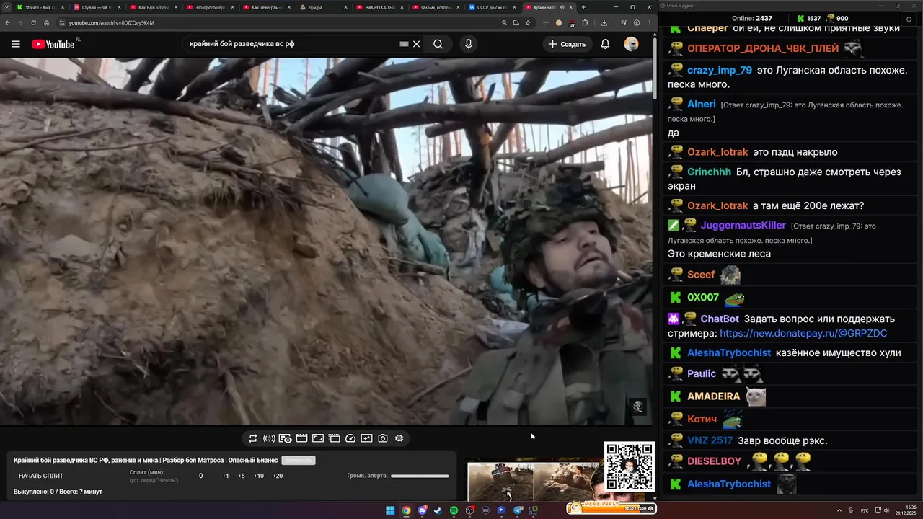Clear the YouTube search query
The height and width of the screenshot is (519, 923).
click(416, 44)
